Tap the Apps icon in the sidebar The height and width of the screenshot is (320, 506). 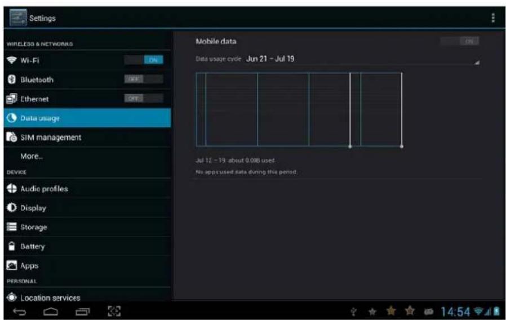(x=12, y=265)
